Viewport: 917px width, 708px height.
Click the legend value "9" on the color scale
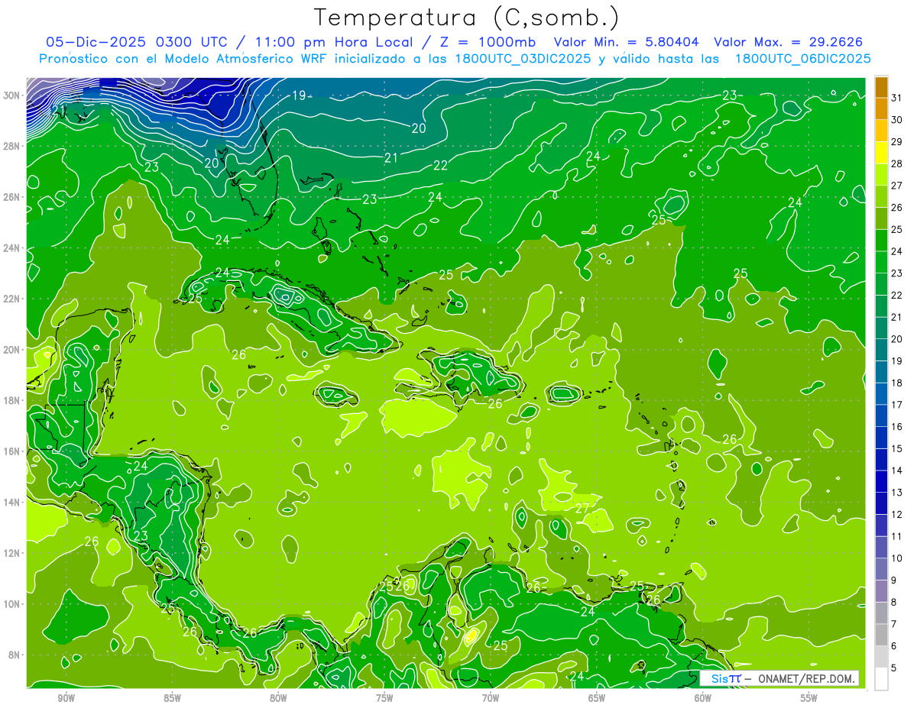pos(894,580)
